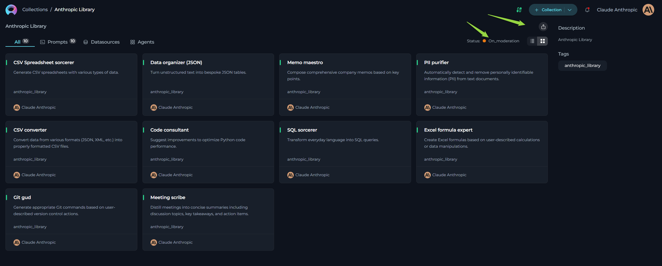The width and height of the screenshot is (662, 266).
Task: Open the notifications bell
Action: [x=587, y=10]
